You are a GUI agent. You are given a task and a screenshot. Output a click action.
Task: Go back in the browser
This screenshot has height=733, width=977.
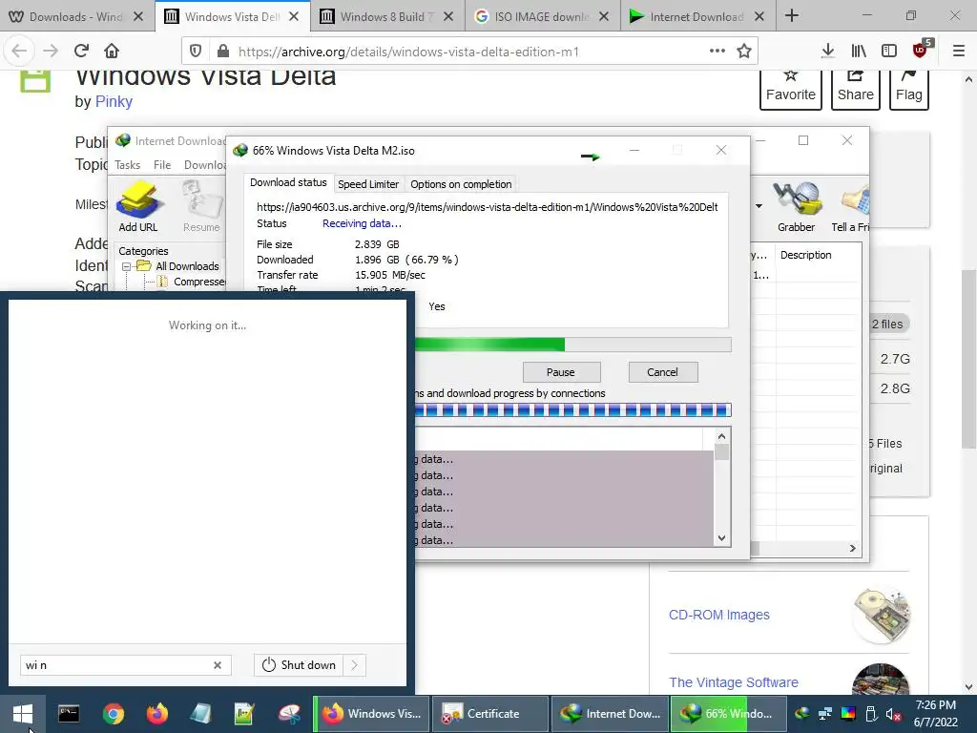[19, 51]
